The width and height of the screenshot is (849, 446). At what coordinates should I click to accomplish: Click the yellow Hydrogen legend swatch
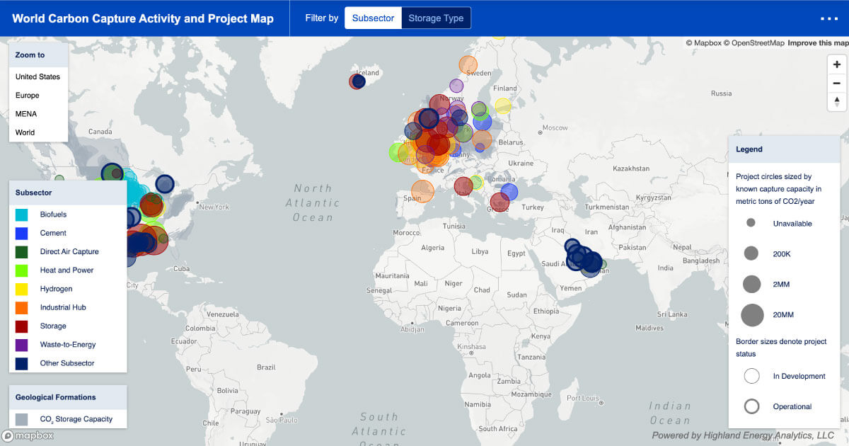22,289
